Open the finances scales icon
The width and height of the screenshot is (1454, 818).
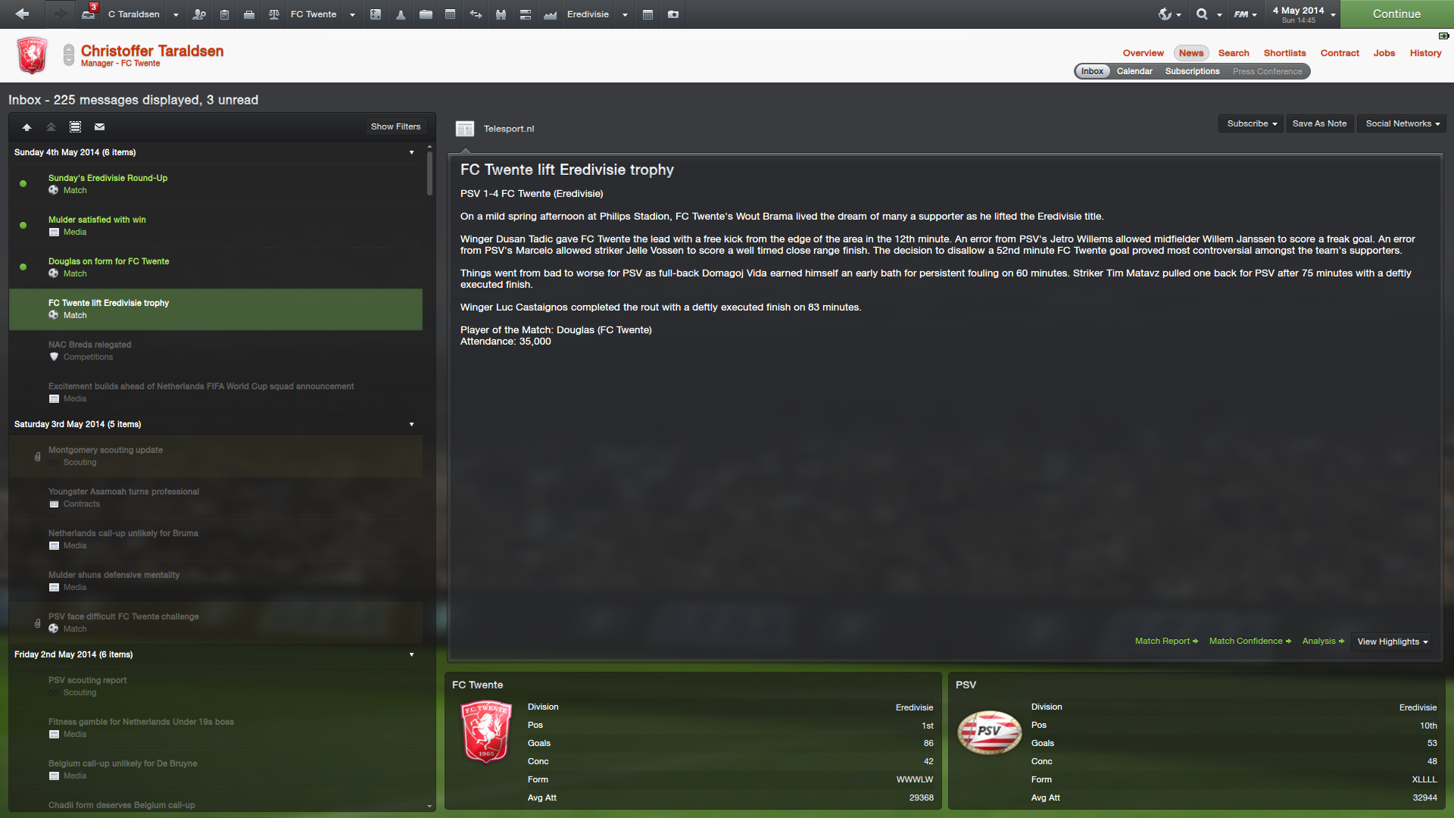coord(274,14)
